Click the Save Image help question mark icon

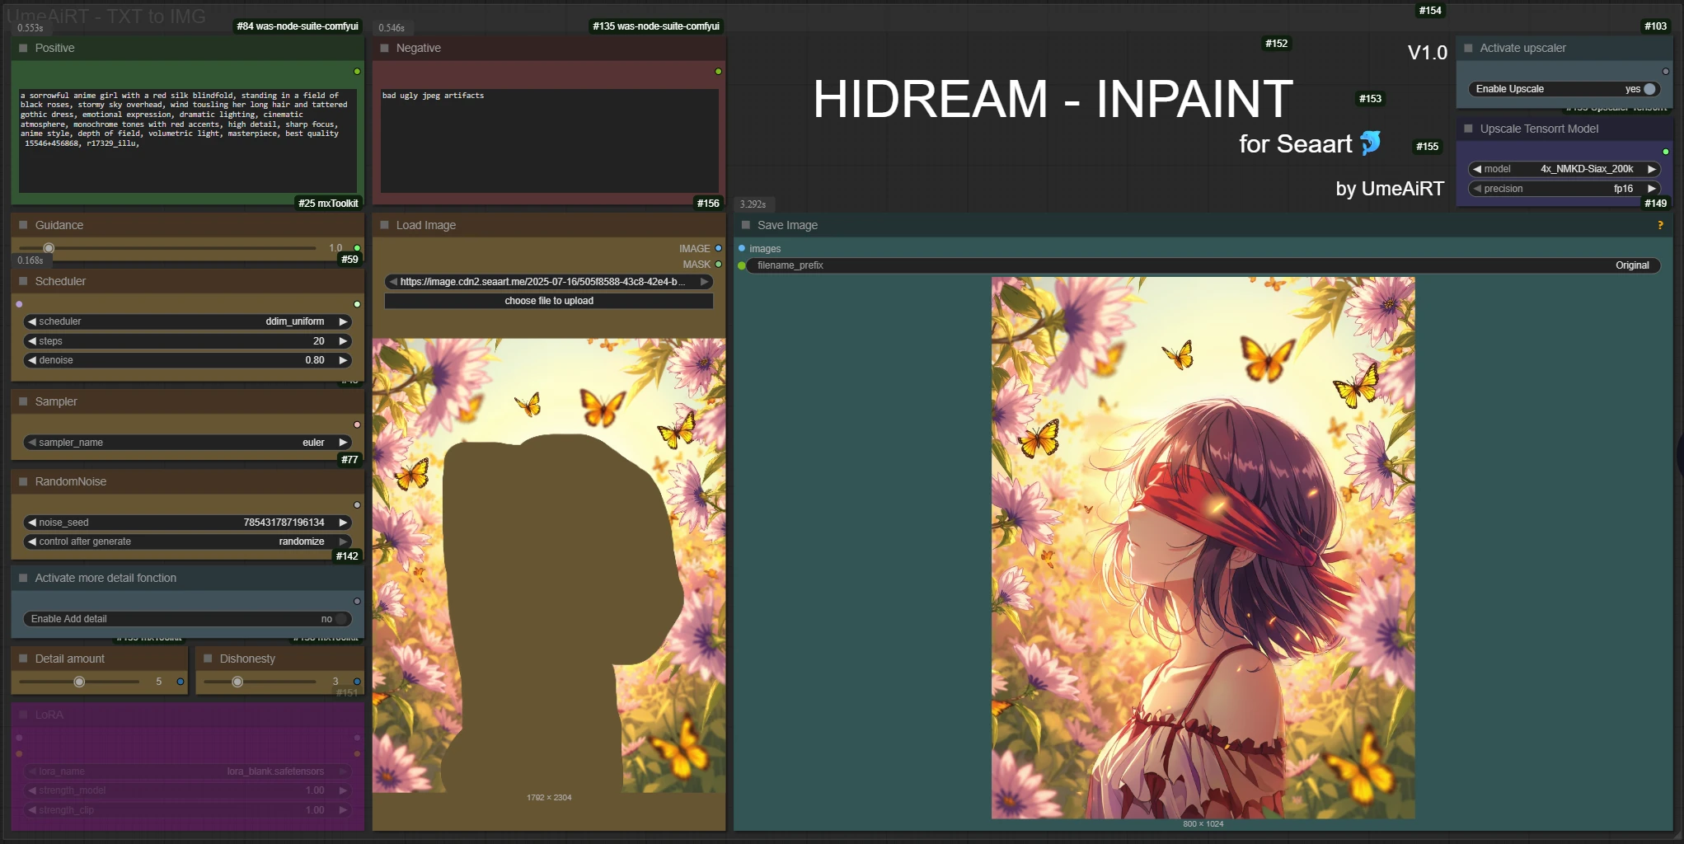click(x=1659, y=225)
